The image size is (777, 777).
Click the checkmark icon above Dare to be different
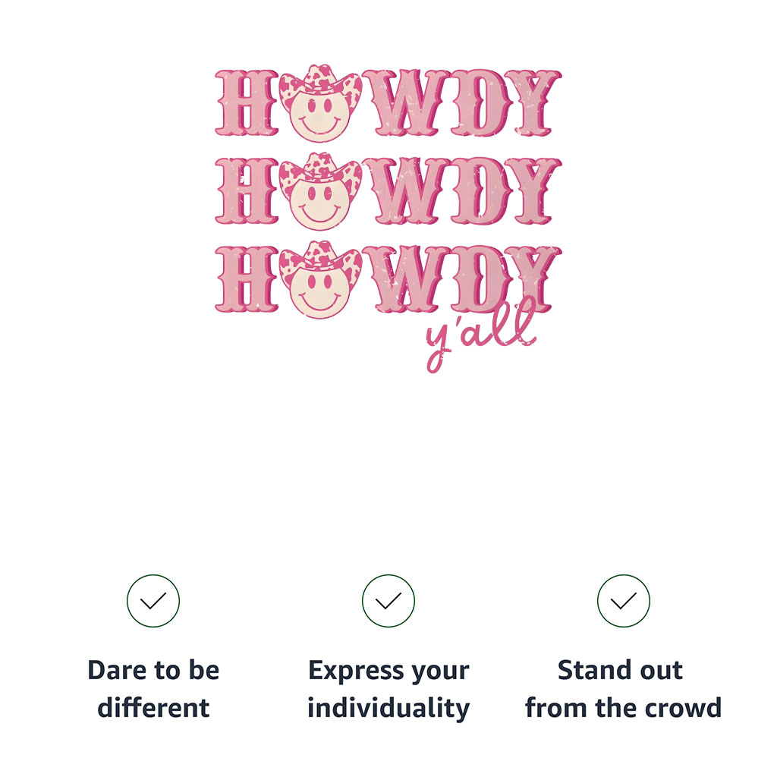point(153,601)
